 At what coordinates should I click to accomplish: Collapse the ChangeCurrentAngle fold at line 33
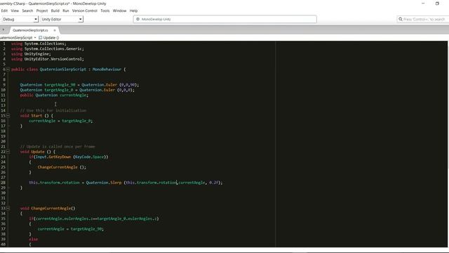[x=8, y=208]
